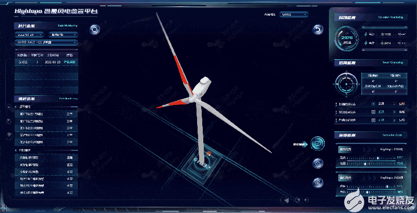Screen dimensions: 417x213
Task: Adjust 温度 slider in upper Hightopo cable card
Action: click(371, 158)
